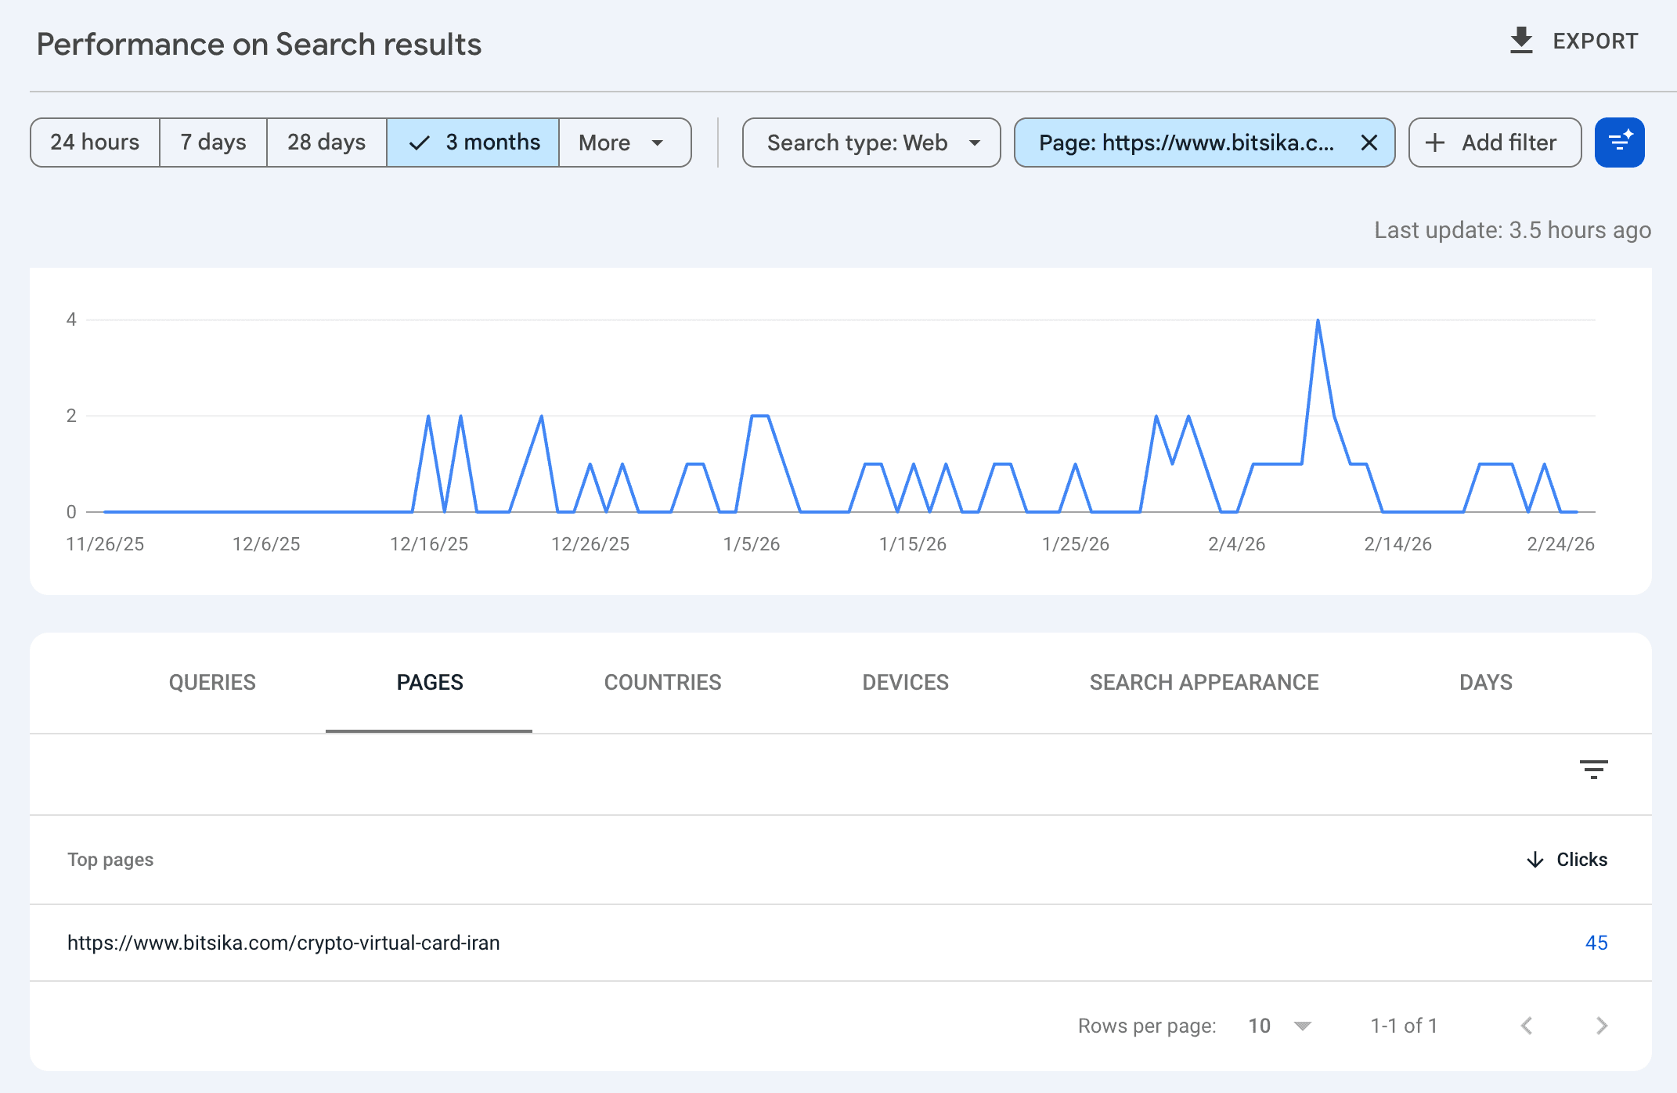The height and width of the screenshot is (1093, 1677).
Task: Open the filter customization icon at top right
Action: pos(1619,142)
